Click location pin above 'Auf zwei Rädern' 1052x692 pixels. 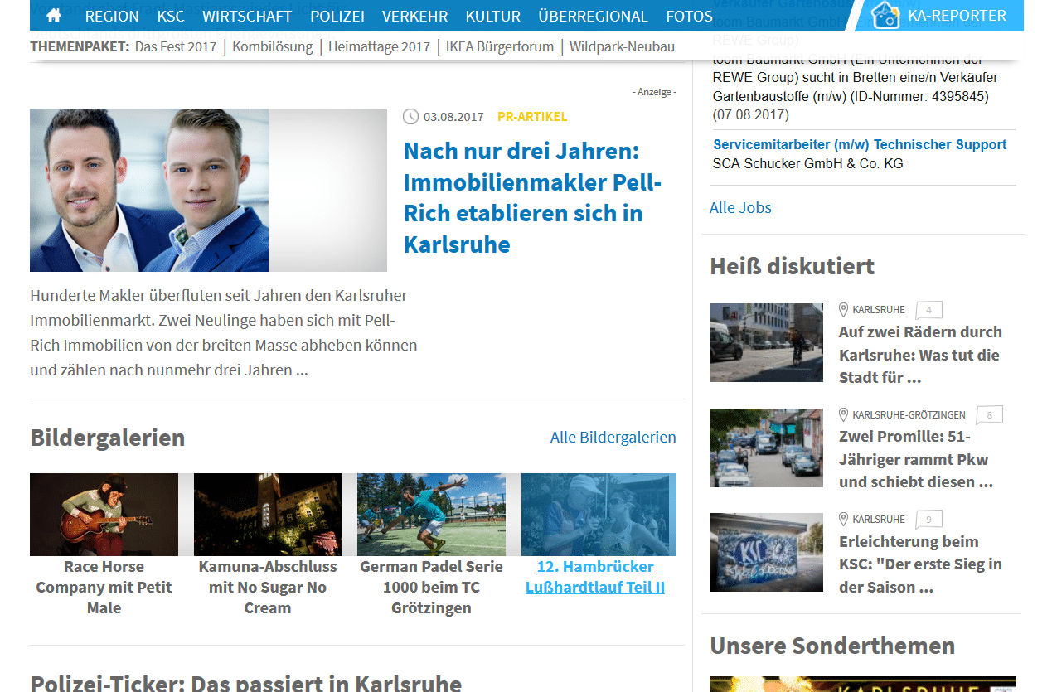844,310
